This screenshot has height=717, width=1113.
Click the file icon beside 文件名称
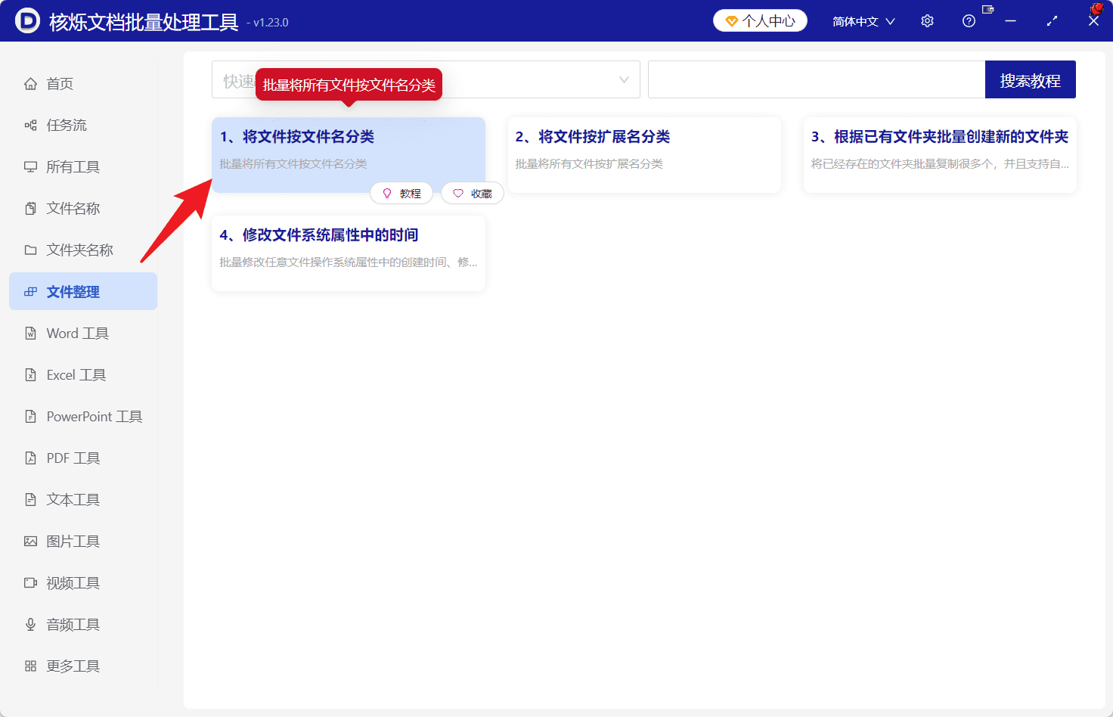(30, 208)
